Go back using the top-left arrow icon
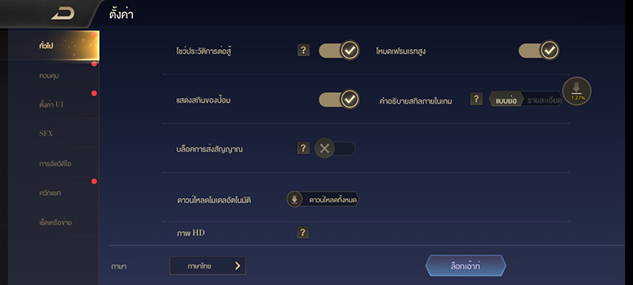Screen dimensions: 633x285 63,14
